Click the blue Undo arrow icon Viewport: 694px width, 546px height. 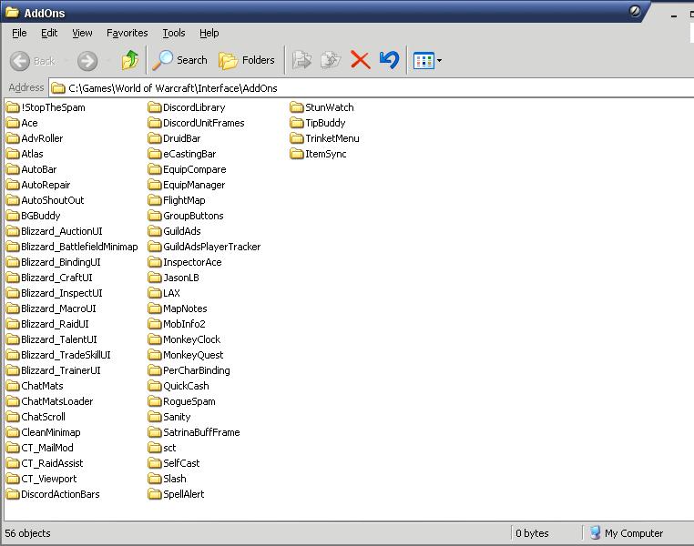(x=390, y=60)
